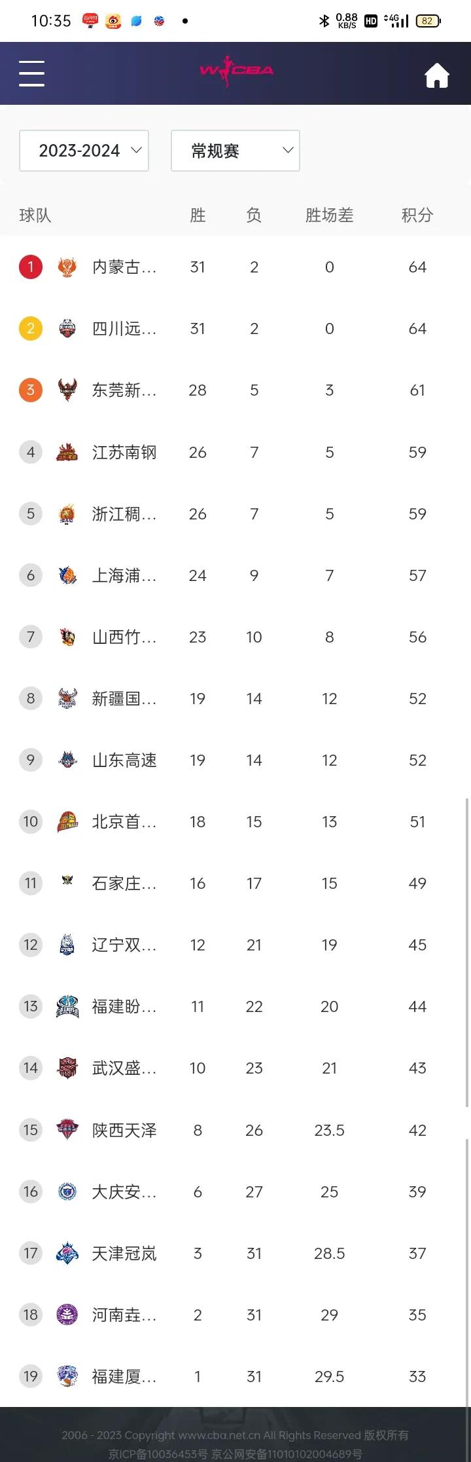Image resolution: width=471 pixels, height=1462 pixels.
Task: Click the 胜场差 column header
Action: (x=329, y=215)
